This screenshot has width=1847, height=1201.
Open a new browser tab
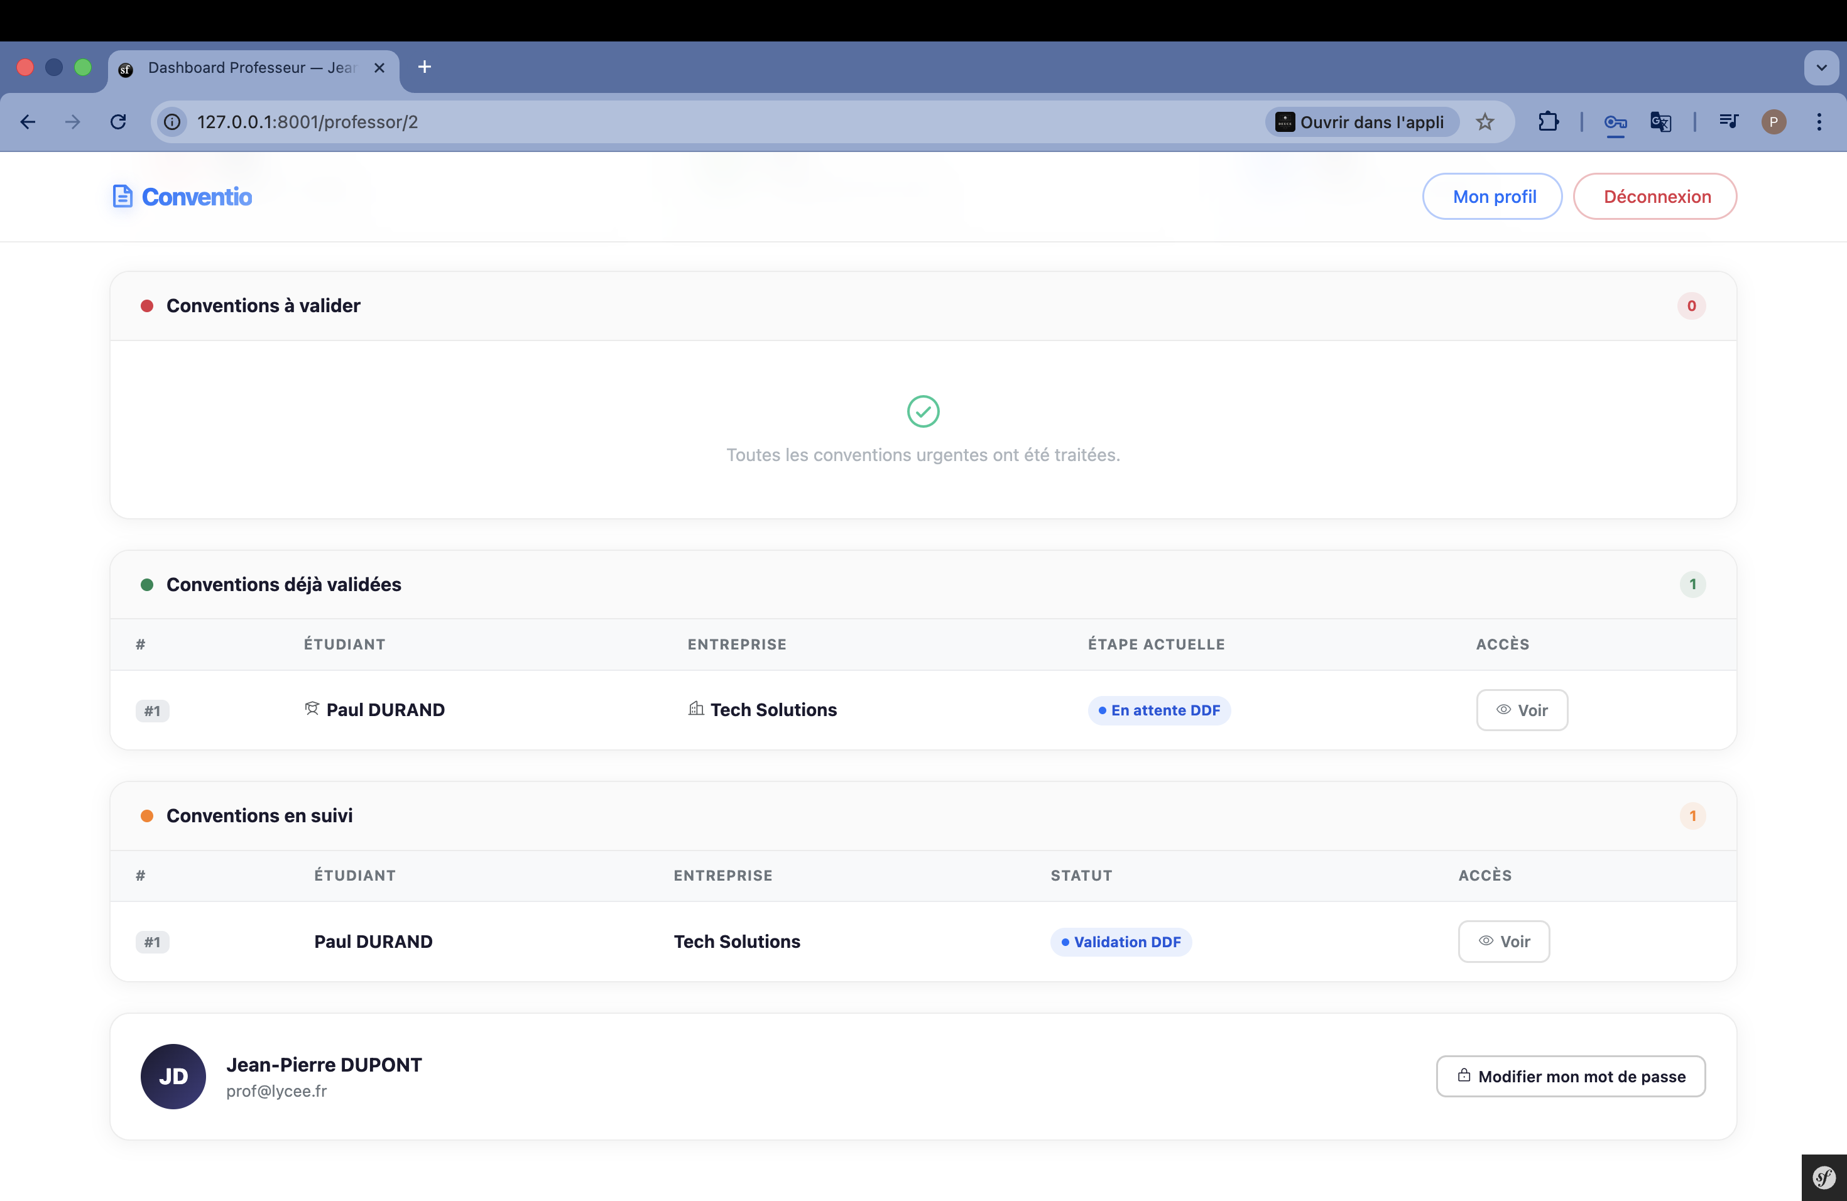[423, 67]
